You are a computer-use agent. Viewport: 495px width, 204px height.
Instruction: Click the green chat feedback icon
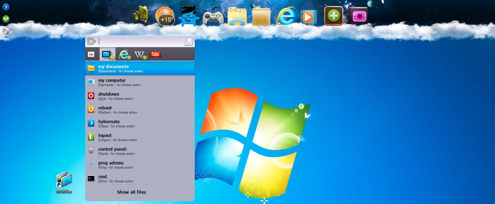pyautogui.click(x=6, y=19)
